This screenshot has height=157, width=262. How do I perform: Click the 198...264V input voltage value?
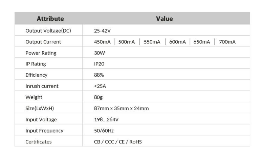pyautogui.click(x=106, y=119)
